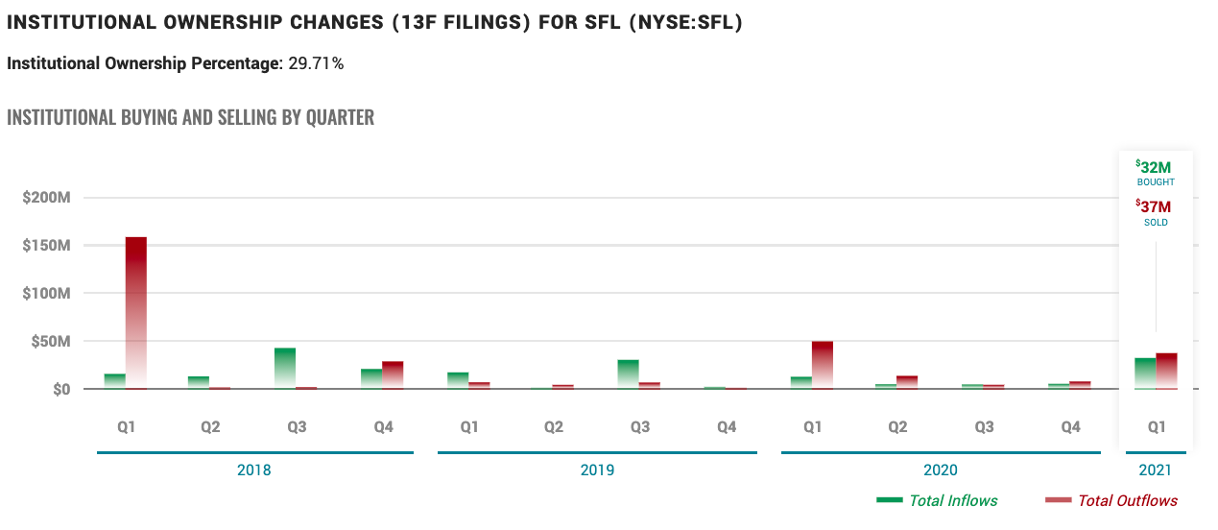Click the $0 axis label
The width and height of the screenshot is (1218, 530).
(61, 390)
